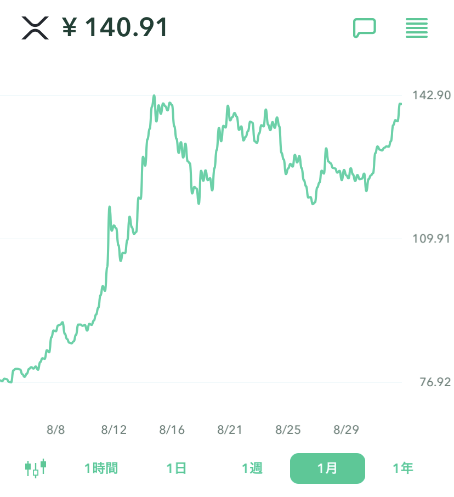Click the 8/8 date label
The height and width of the screenshot is (497, 454).
click(x=56, y=430)
